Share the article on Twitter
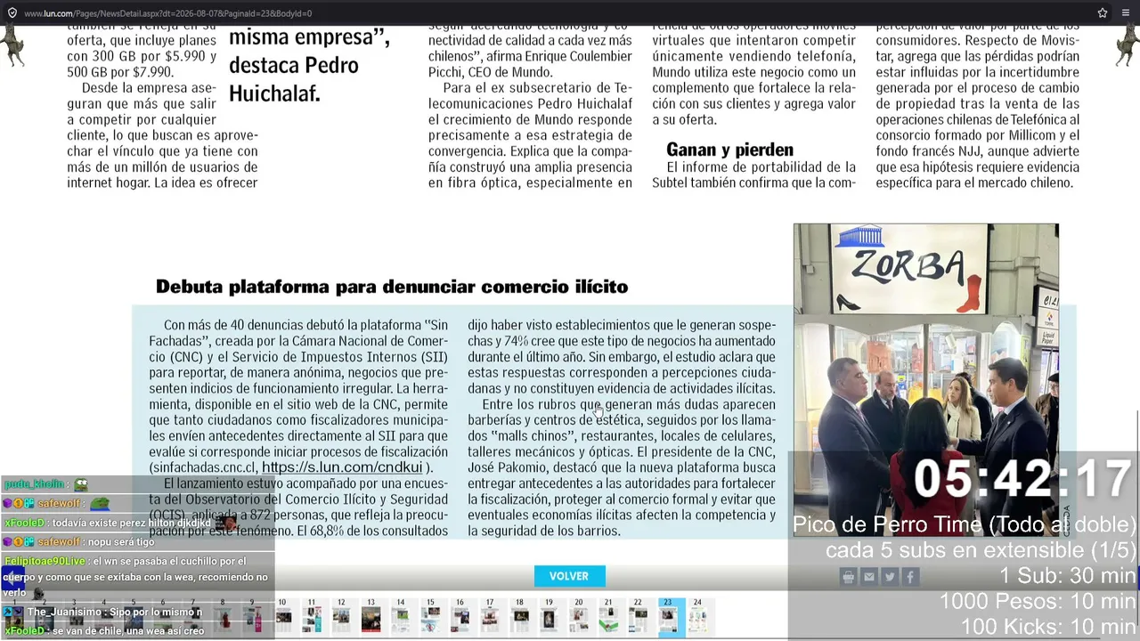This screenshot has height=641, width=1140. 890,577
